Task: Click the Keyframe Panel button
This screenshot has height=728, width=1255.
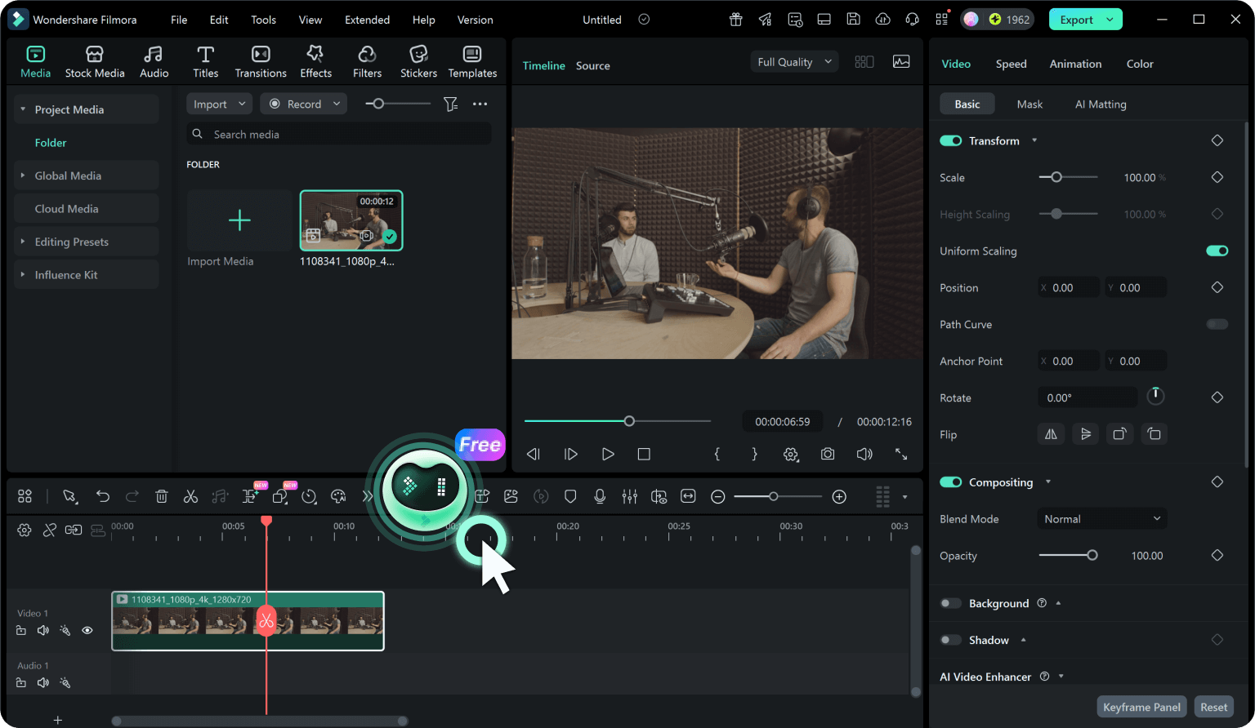Action: tap(1141, 707)
